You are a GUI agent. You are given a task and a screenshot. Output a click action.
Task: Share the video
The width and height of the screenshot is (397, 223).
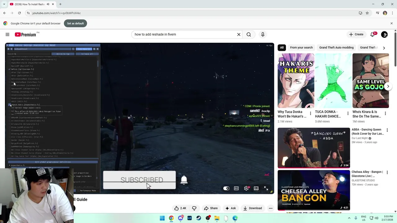click(x=211, y=208)
